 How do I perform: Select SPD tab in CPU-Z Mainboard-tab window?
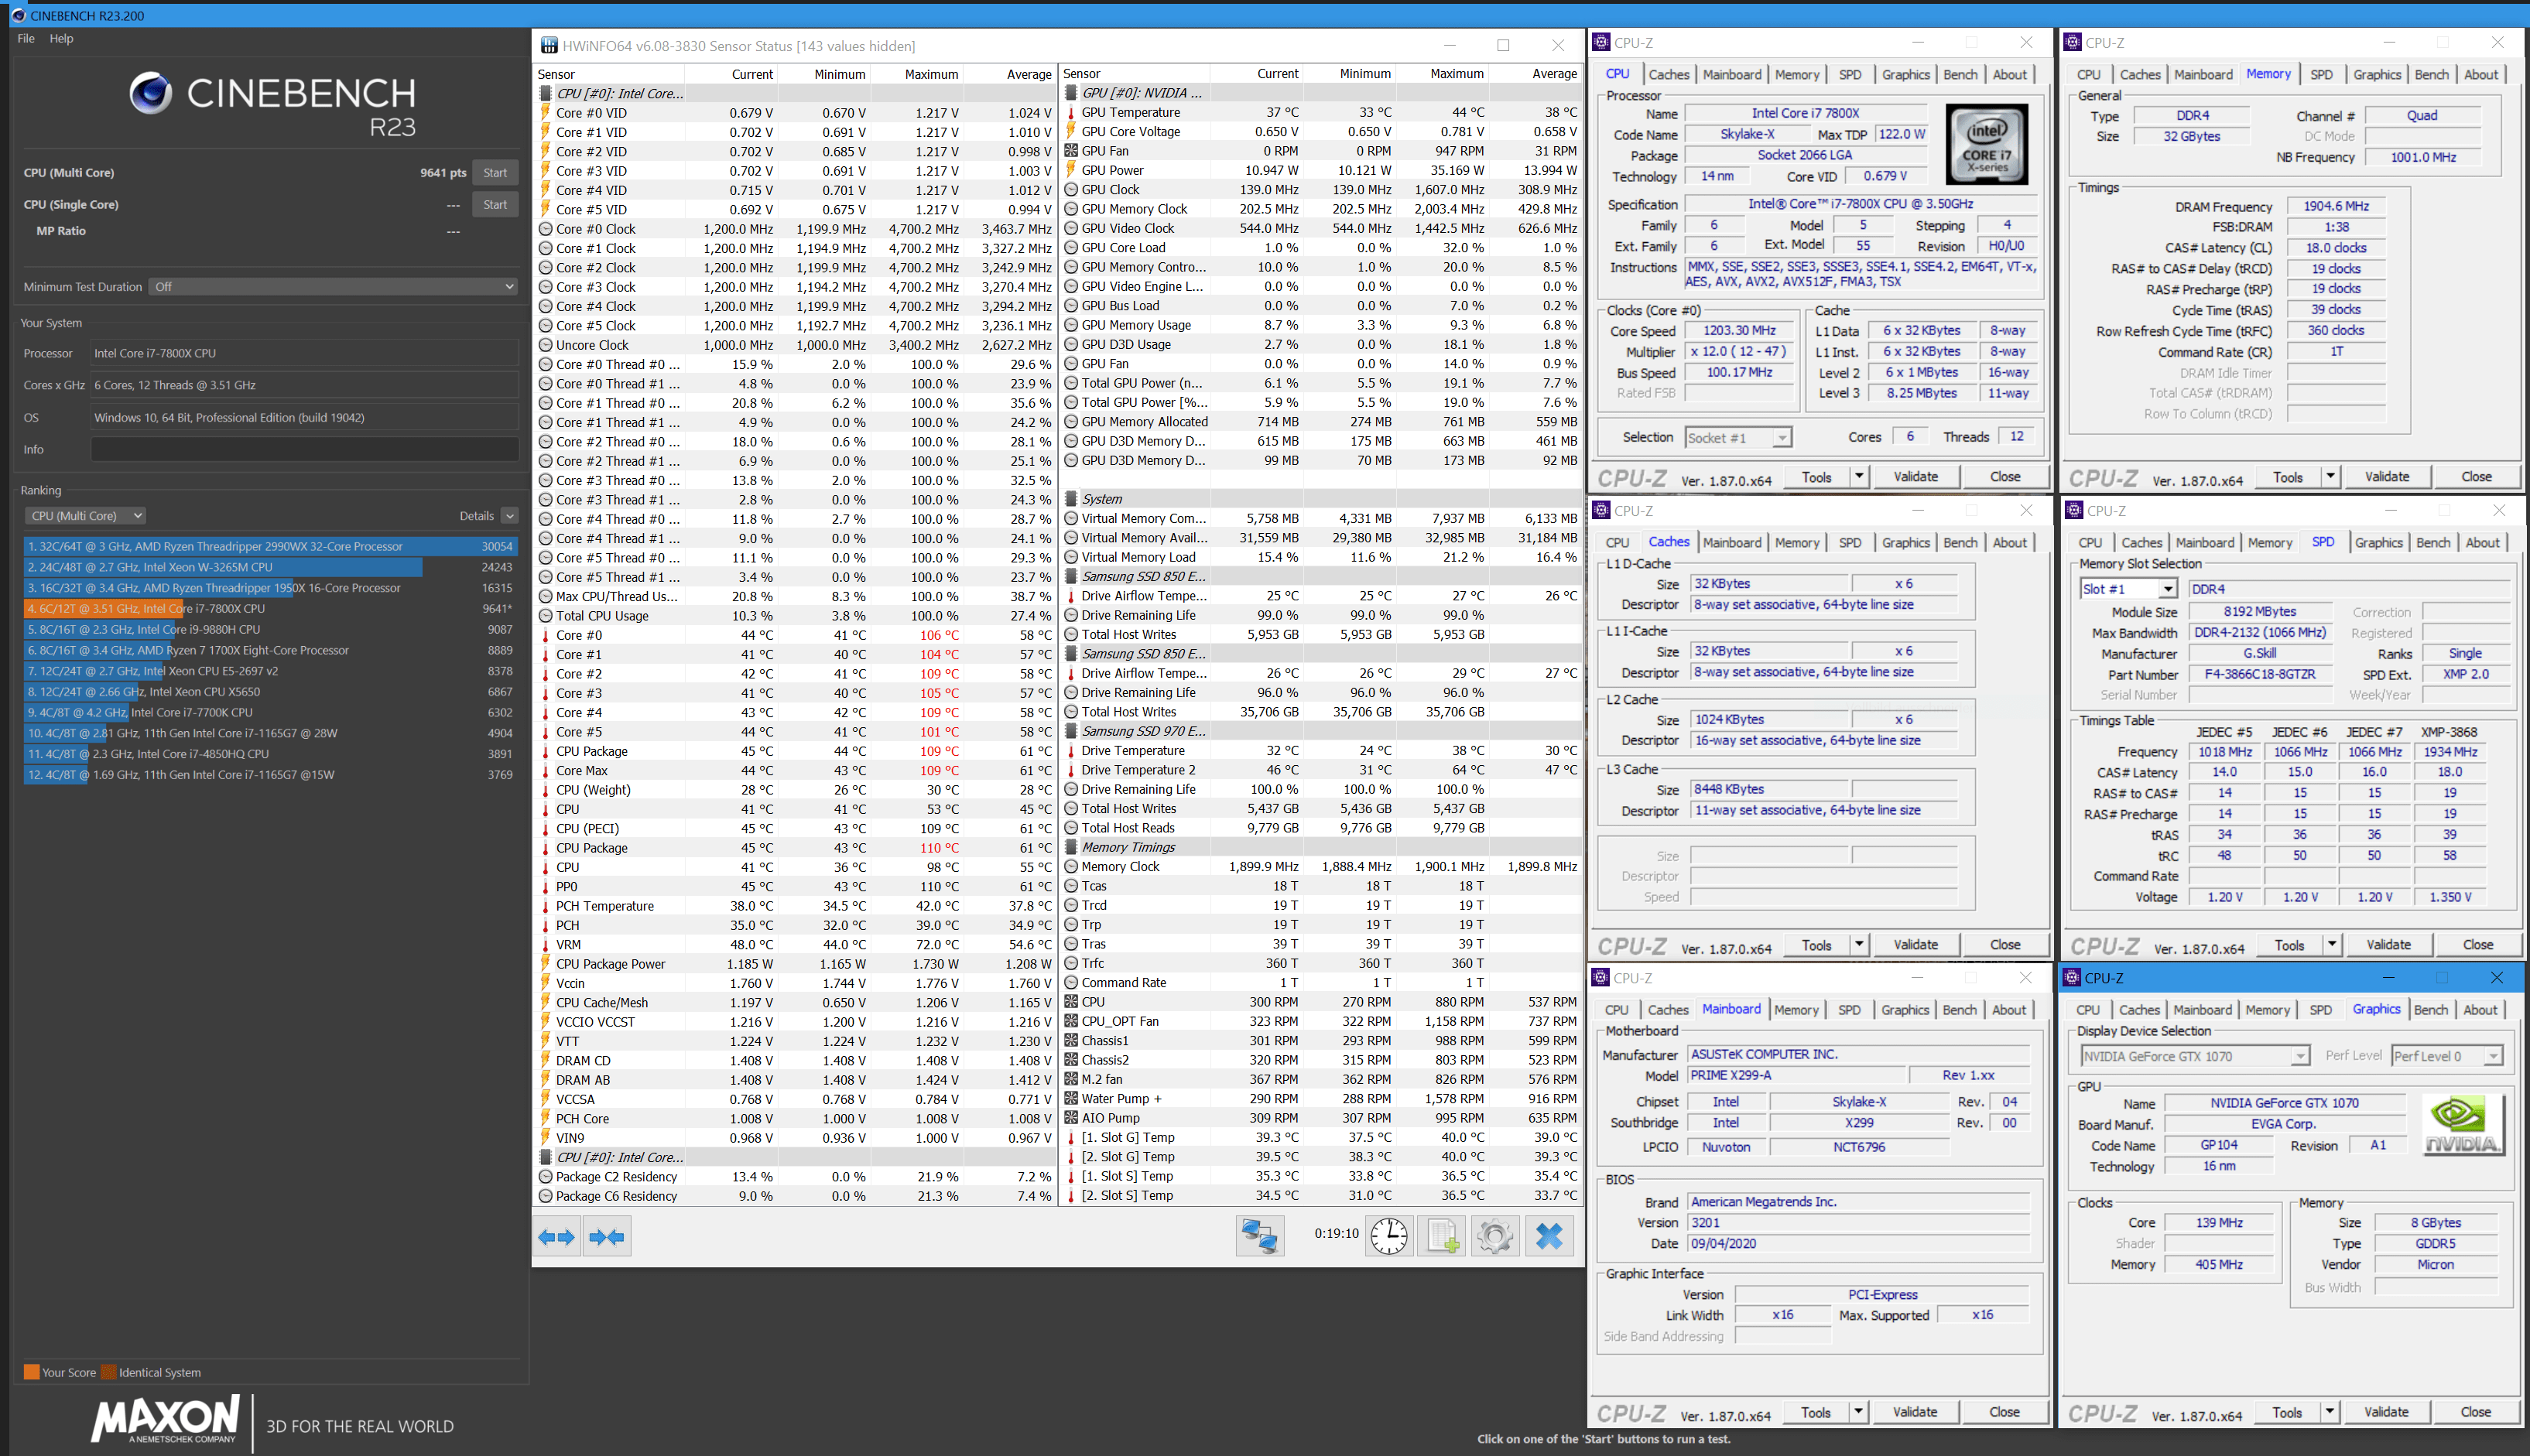[1850, 1010]
